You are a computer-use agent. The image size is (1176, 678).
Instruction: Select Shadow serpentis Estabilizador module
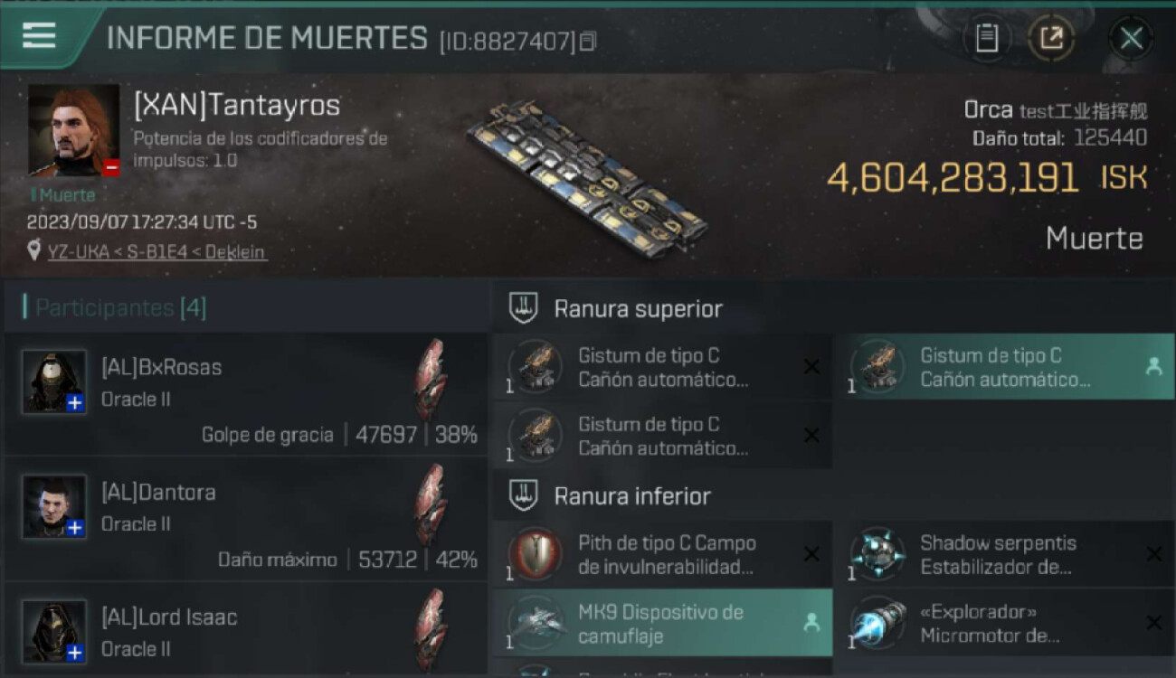click(x=1003, y=554)
